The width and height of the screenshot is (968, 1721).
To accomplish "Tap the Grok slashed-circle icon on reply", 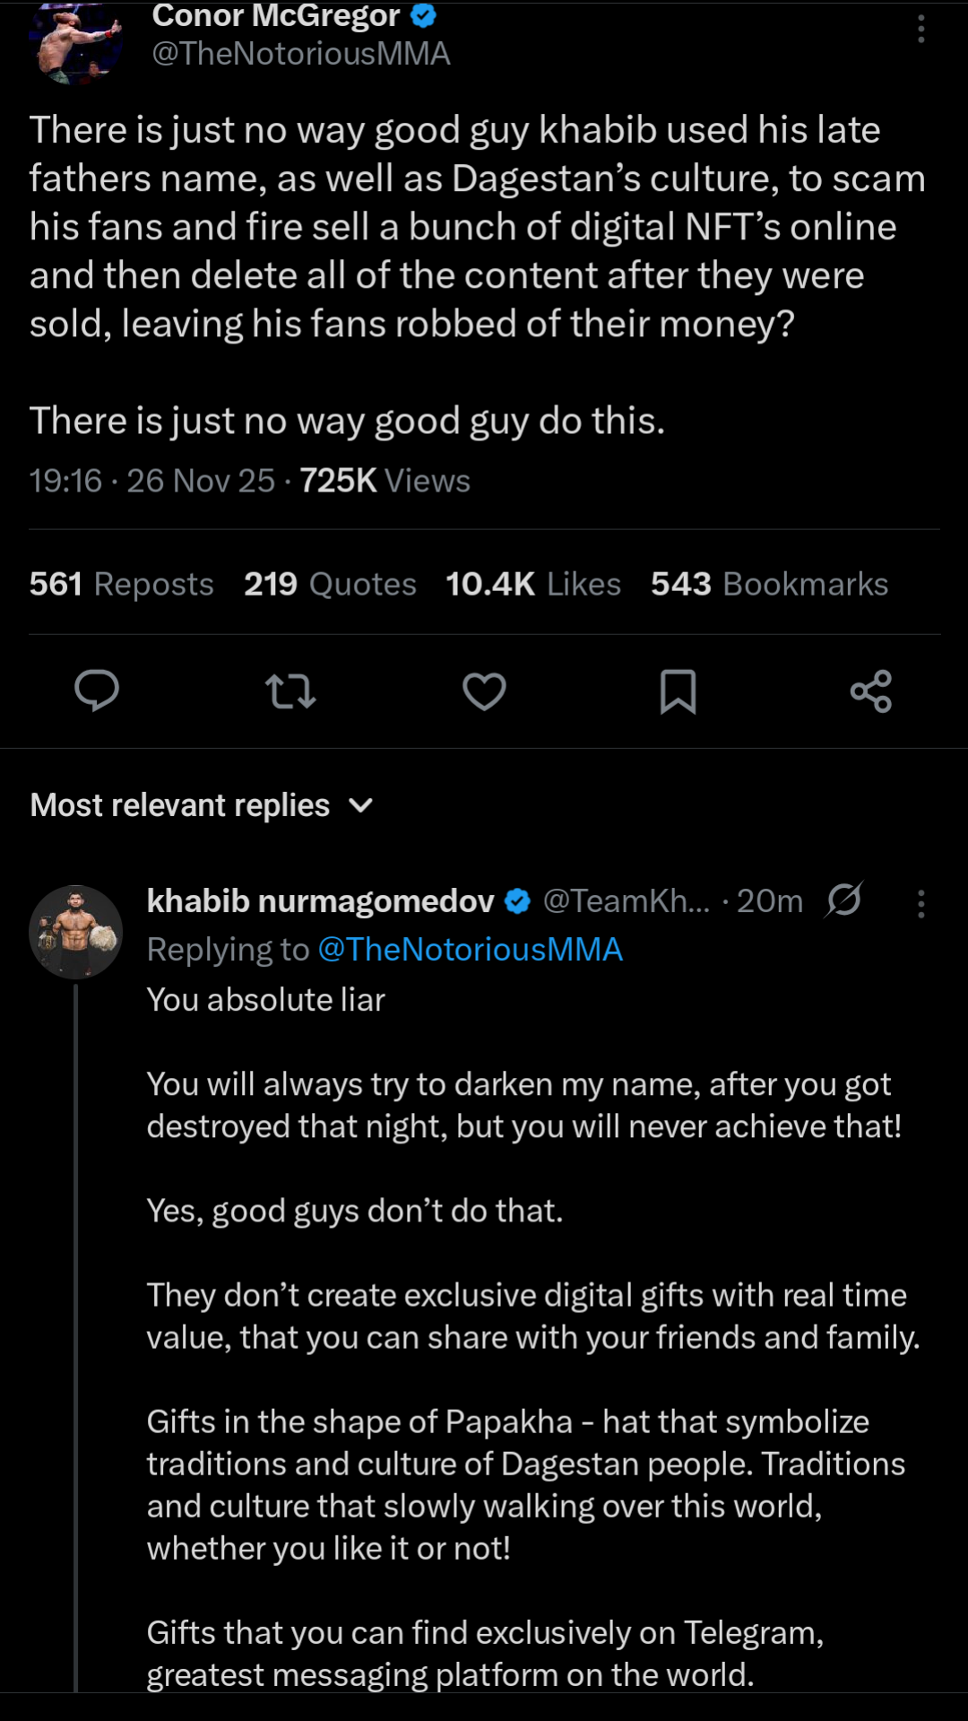I will 844,900.
